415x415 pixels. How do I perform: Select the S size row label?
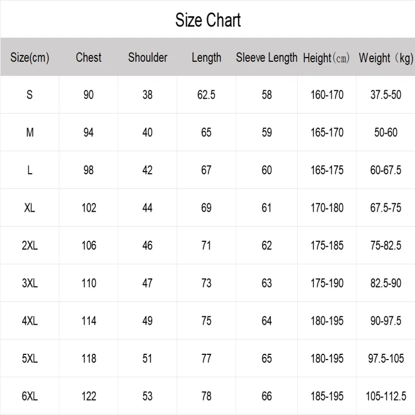[x=30, y=95]
